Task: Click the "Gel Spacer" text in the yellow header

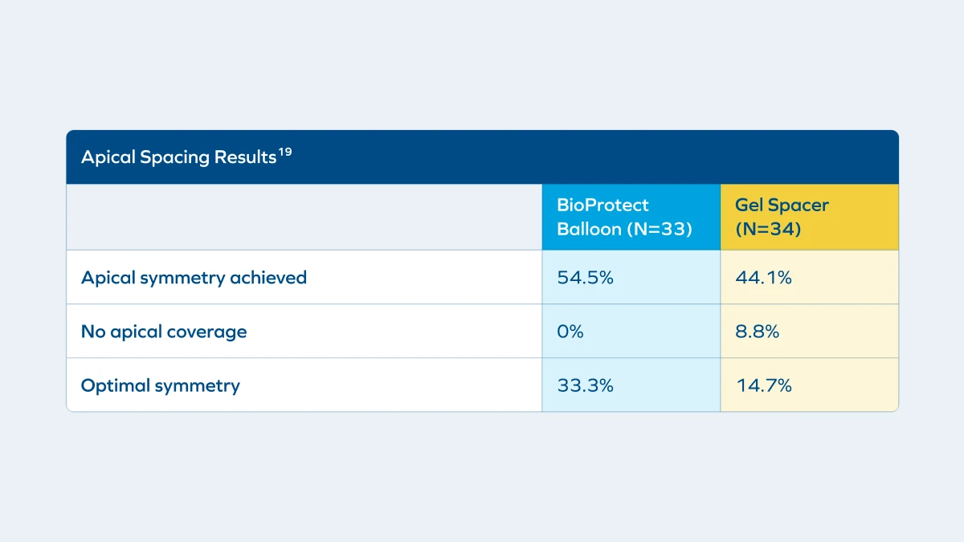Action: (x=782, y=205)
